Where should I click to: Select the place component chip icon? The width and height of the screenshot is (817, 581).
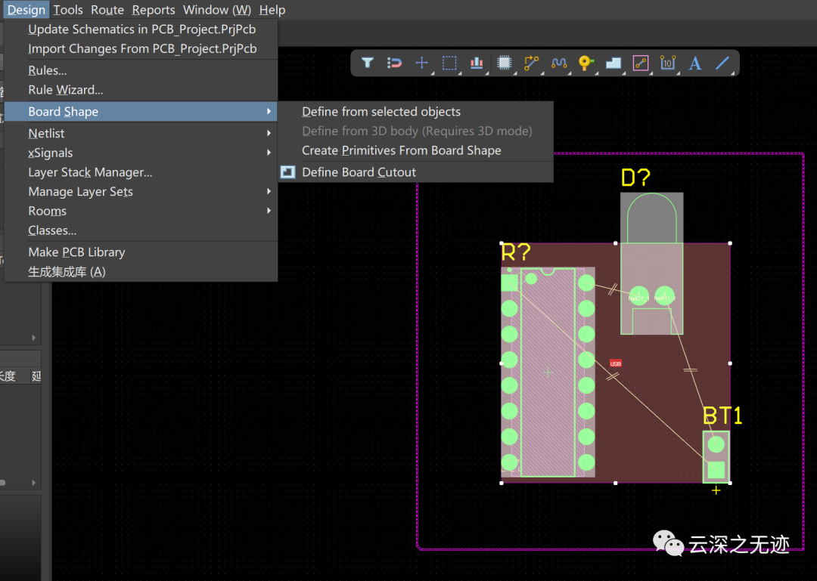[504, 63]
